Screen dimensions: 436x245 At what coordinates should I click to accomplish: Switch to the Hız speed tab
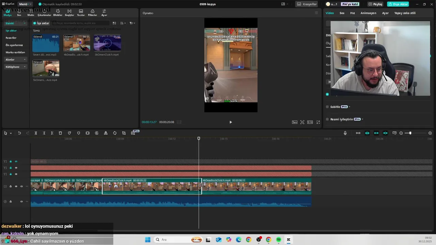[x=353, y=13]
